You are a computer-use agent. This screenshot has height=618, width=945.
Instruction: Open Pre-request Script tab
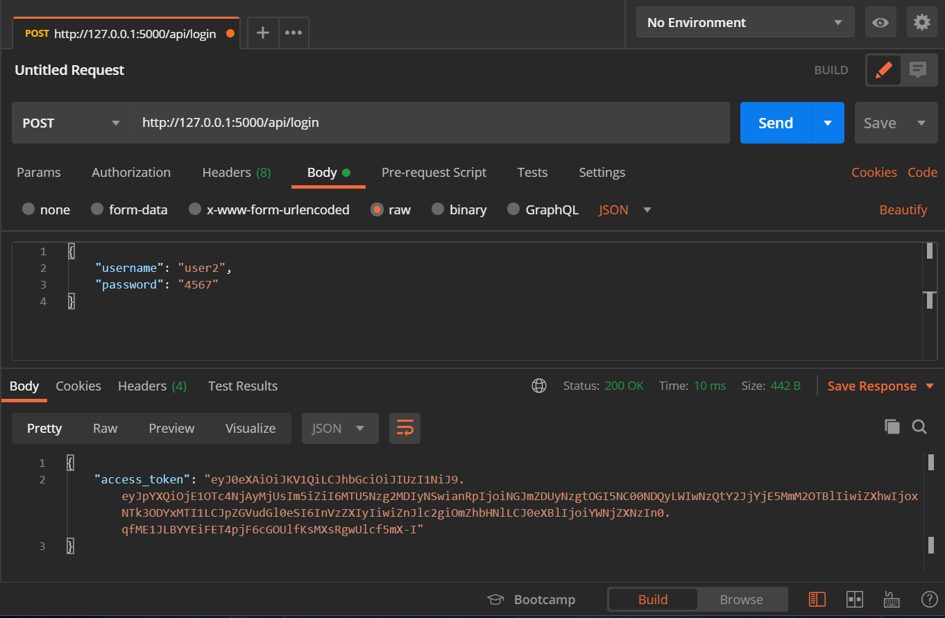pos(434,172)
